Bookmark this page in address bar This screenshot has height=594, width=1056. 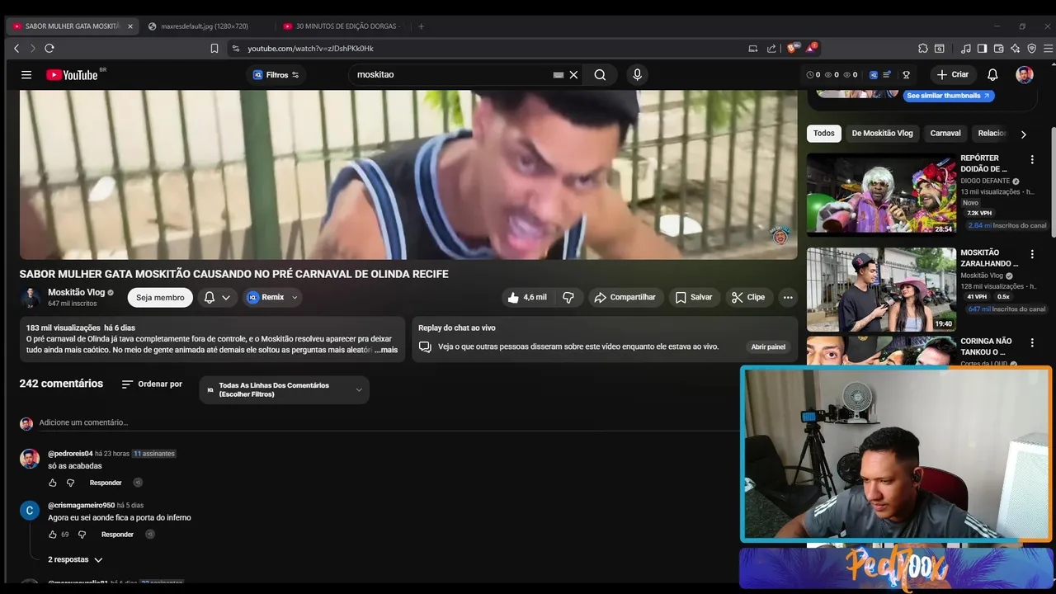tap(214, 49)
